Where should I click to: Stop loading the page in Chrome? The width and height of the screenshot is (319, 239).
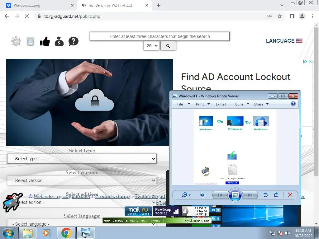(x=27, y=16)
